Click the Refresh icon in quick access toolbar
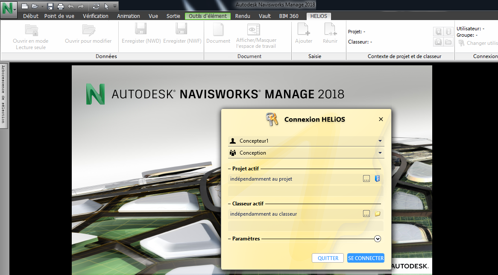Image resolution: width=498 pixels, height=275 pixels. pyautogui.click(x=96, y=6)
